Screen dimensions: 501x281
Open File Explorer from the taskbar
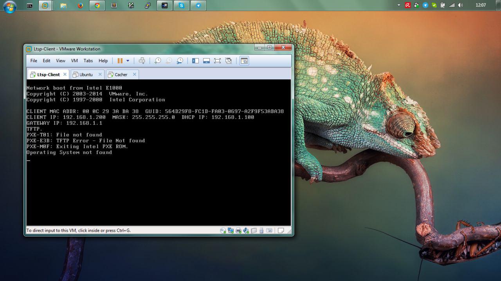pos(63,5)
